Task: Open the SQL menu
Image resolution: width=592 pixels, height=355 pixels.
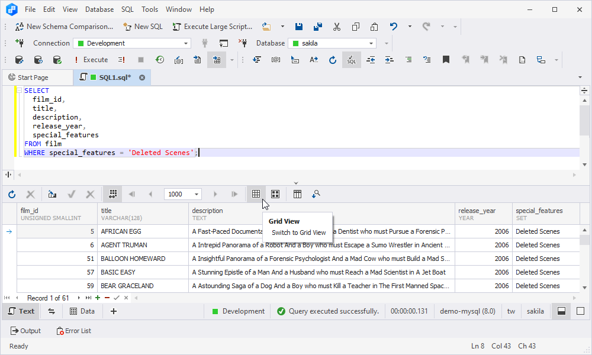Action: pyautogui.click(x=128, y=9)
